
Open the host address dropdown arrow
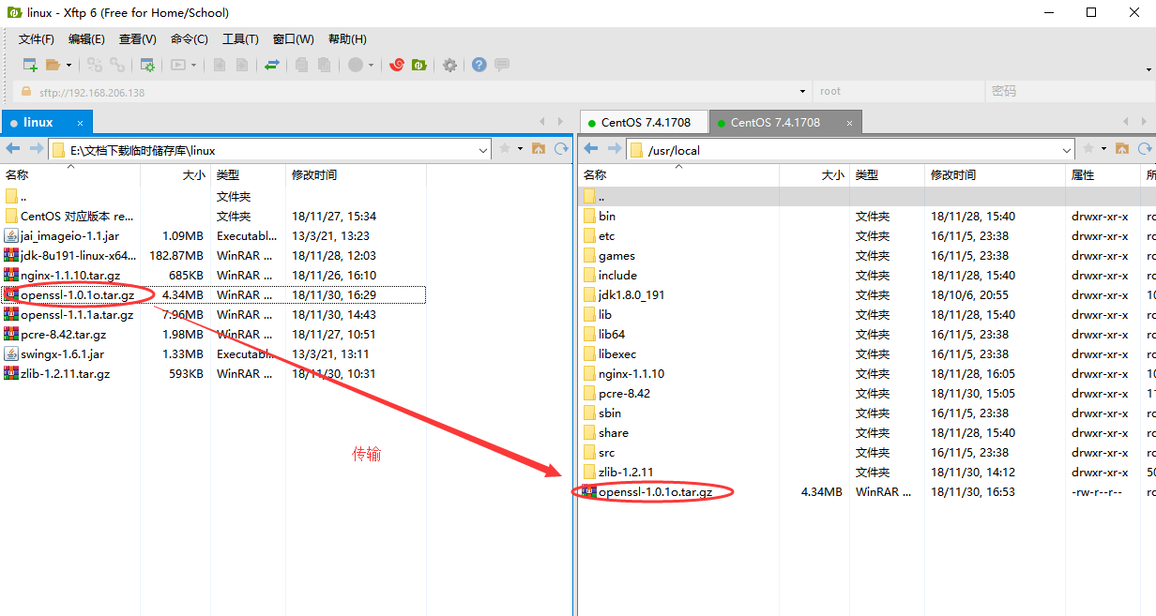pyautogui.click(x=802, y=92)
